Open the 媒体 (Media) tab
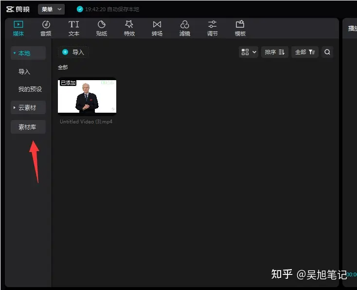The image size is (357, 290). tap(18, 29)
